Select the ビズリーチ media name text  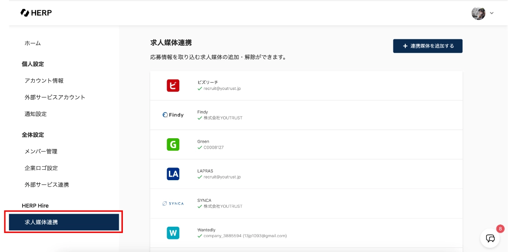tap(207, 83)
